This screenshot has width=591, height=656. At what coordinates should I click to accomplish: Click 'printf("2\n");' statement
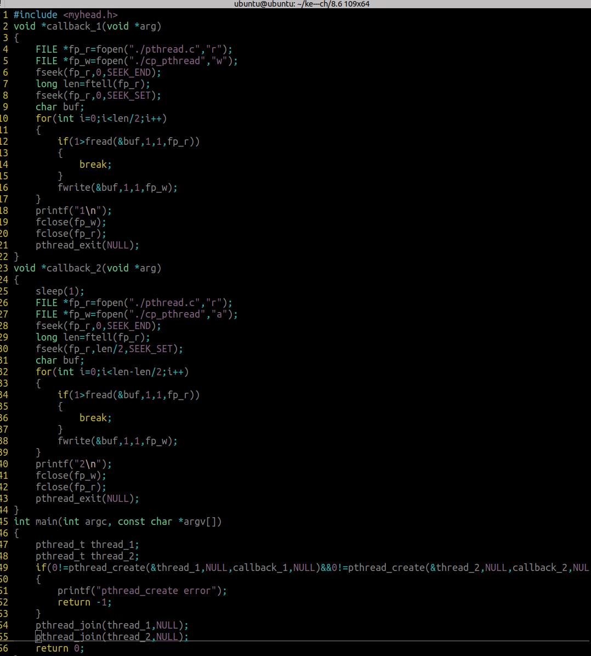(x=73, y=464)
